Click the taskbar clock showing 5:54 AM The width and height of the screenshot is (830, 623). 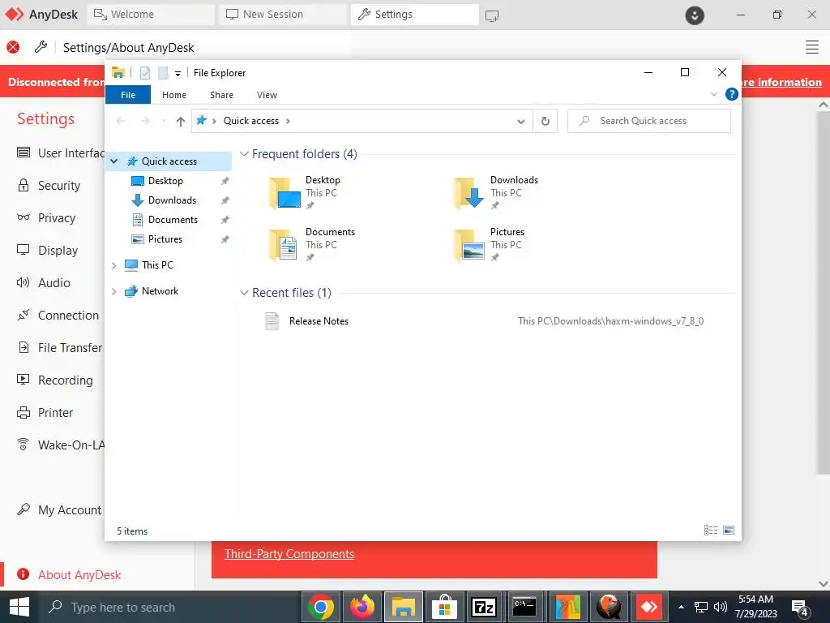coord(755,607)
